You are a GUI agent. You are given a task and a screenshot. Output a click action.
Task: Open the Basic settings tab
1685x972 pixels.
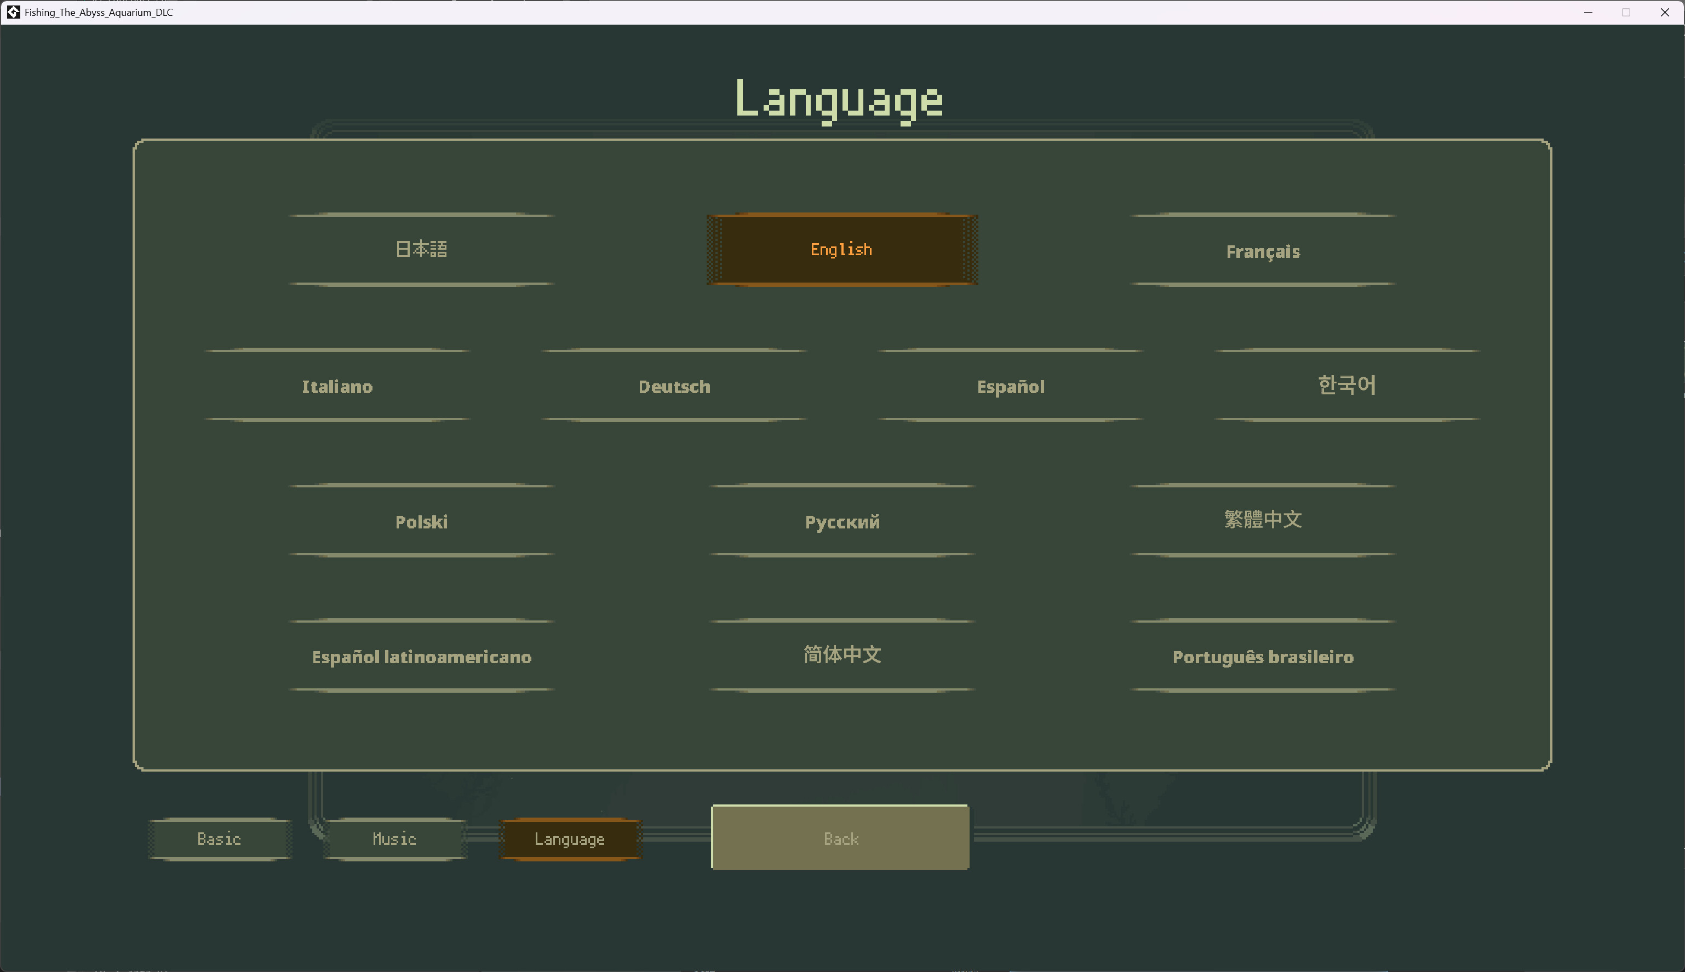pyautogui.click(x=219, y=838)
